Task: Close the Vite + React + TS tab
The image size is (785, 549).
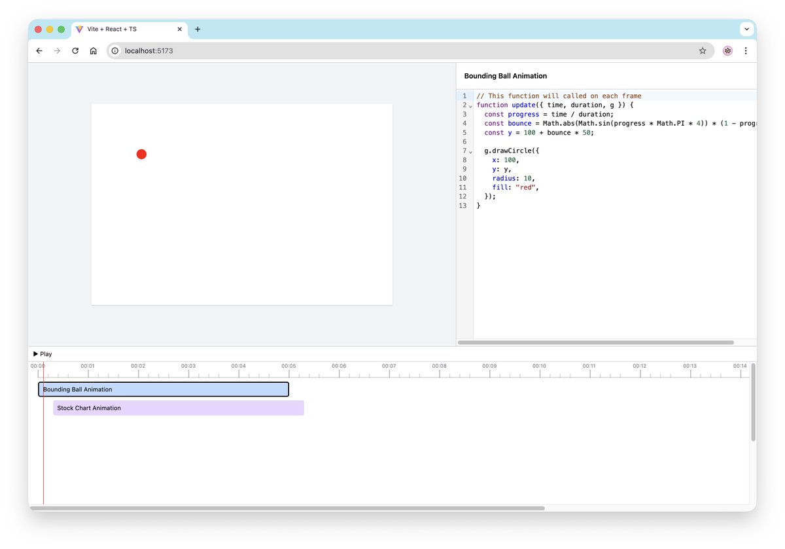Action: (x=180, y=29)
